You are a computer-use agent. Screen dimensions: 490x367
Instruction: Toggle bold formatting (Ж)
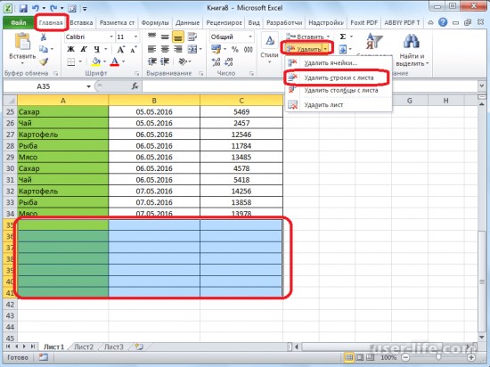click(71, 49)
